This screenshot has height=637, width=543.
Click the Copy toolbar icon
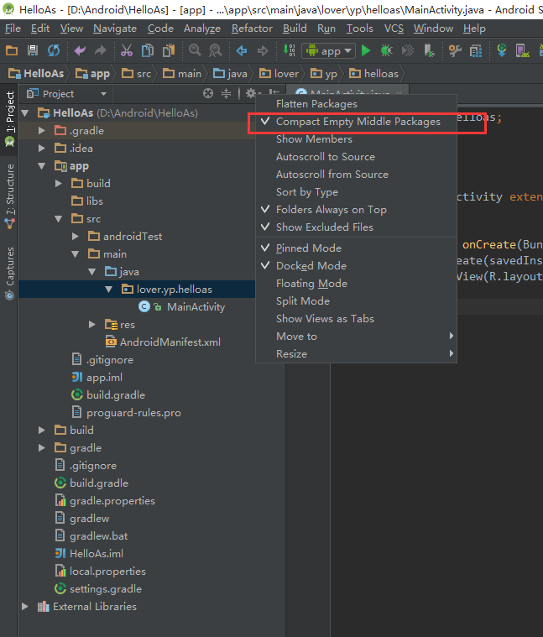point(148,51)
